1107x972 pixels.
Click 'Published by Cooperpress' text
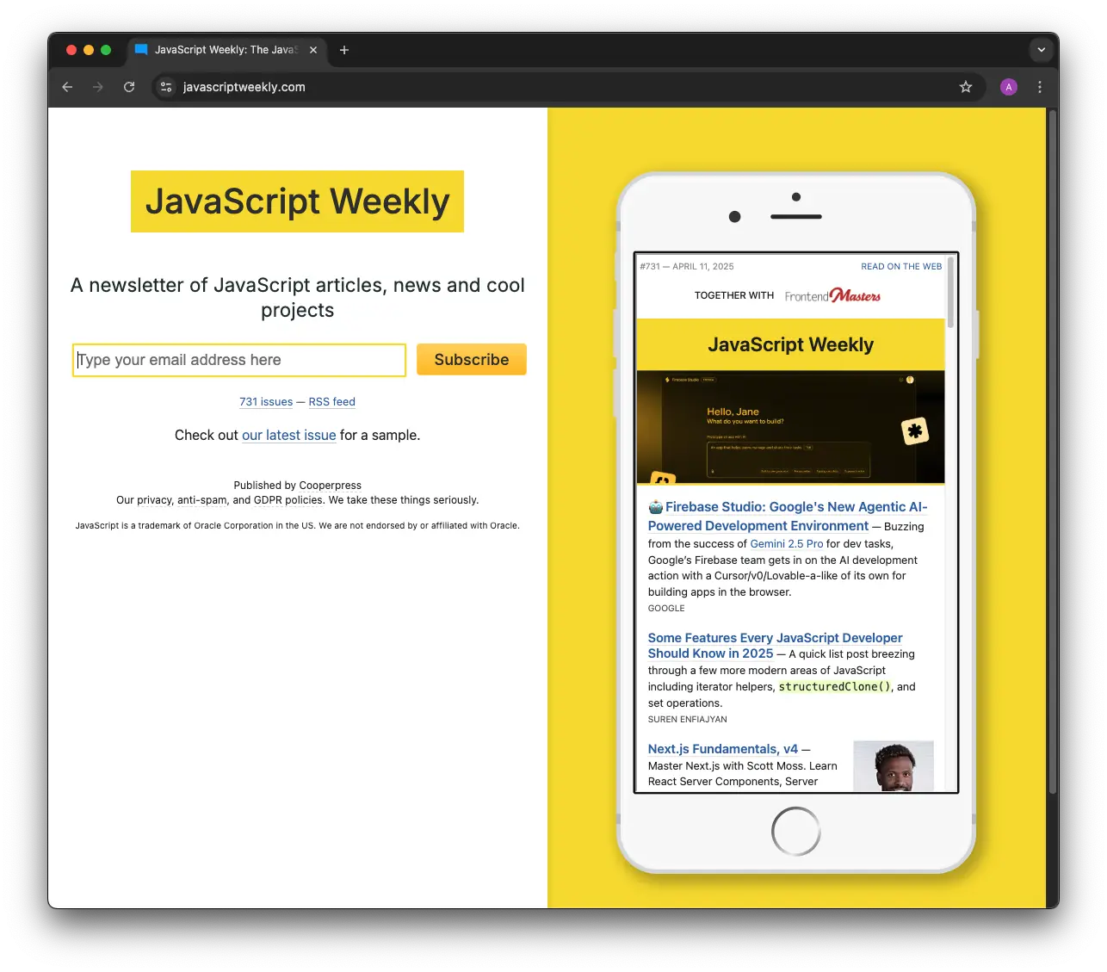tap(298, 486)
